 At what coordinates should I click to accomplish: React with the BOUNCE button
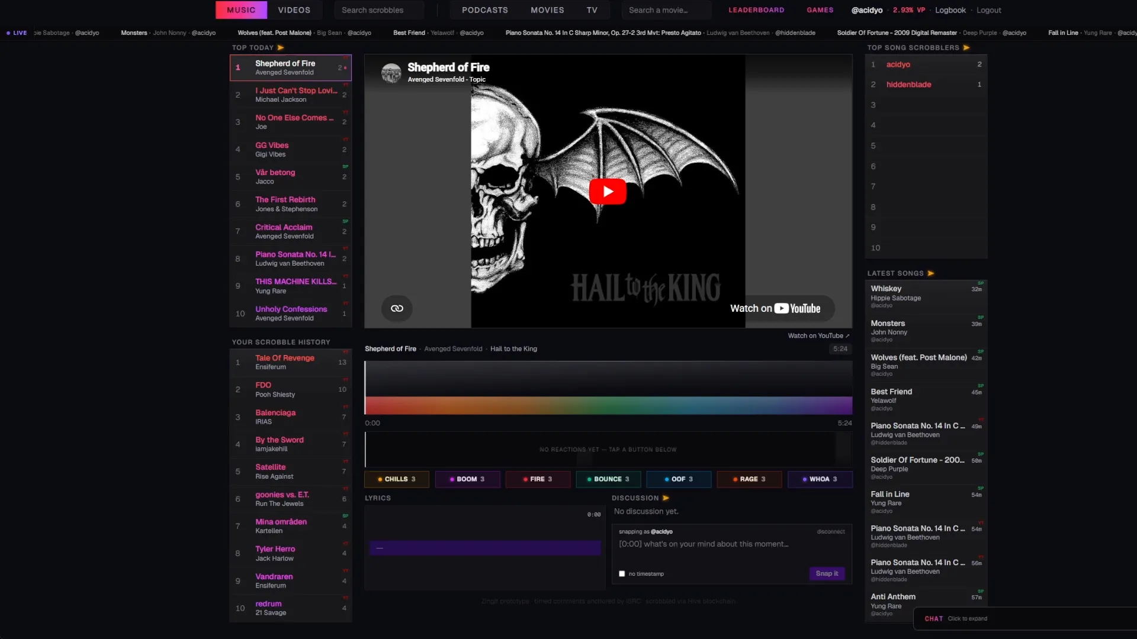tap(608, 479)
